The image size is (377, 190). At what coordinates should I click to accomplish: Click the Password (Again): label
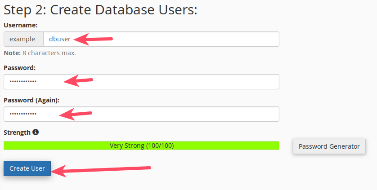click(x=31, y=100)
